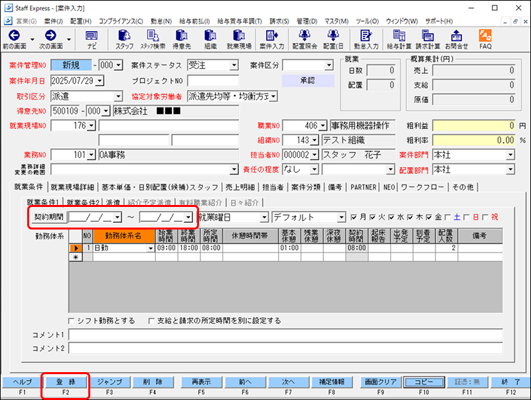Click the コピー F10 button
Image resolution: width=531 pixels, height=400 pixels.
click(x=424, y=382)
